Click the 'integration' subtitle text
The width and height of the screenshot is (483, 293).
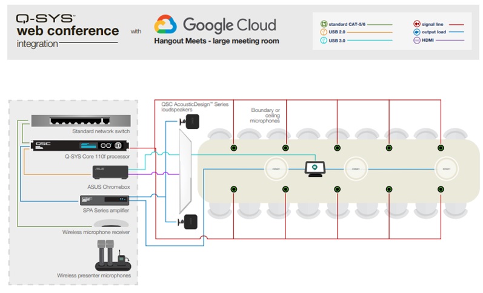pyautogui.click(x=38, y=44)
